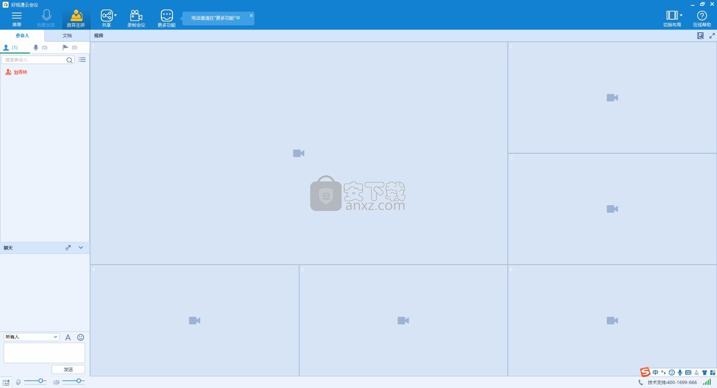
Task: Switch to the 文档 tab
Action: [x=67, y=35]
